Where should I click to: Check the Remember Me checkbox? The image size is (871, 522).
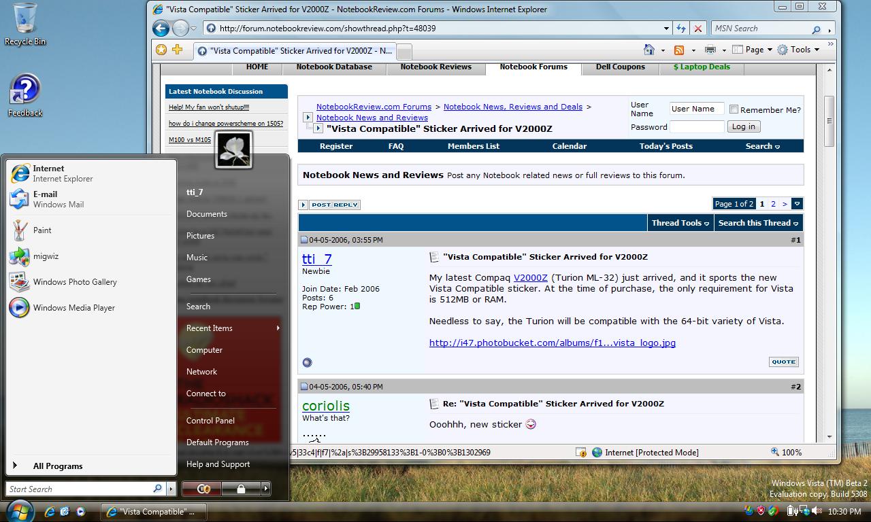point(734,109)
